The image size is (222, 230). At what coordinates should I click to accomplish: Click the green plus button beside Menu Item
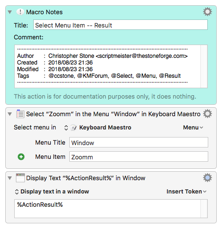(21, 157)
